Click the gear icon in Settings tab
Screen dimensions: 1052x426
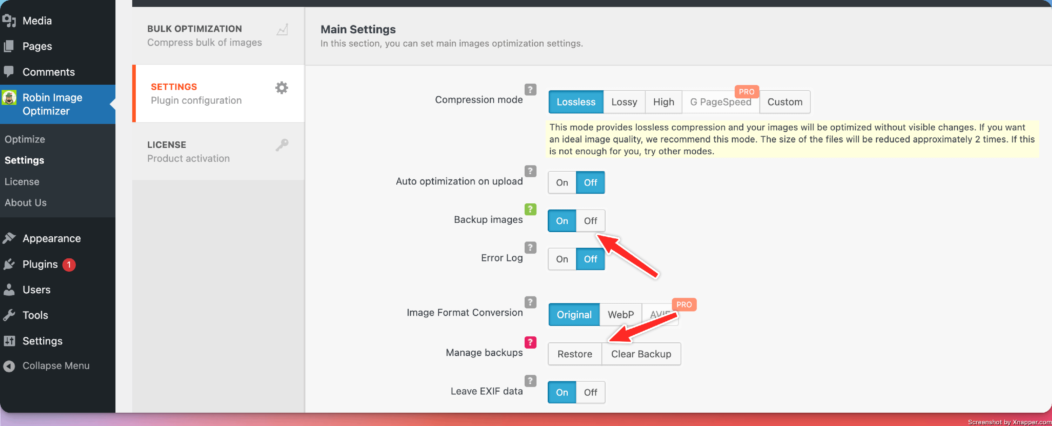281,88
